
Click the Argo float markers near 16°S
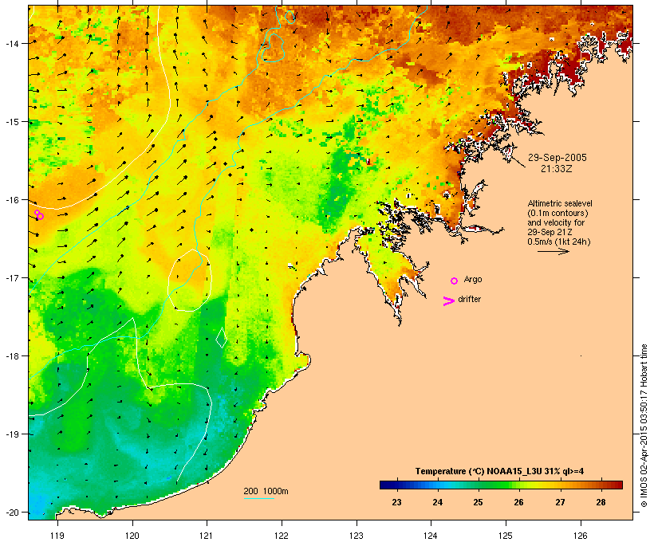(39, 214)
